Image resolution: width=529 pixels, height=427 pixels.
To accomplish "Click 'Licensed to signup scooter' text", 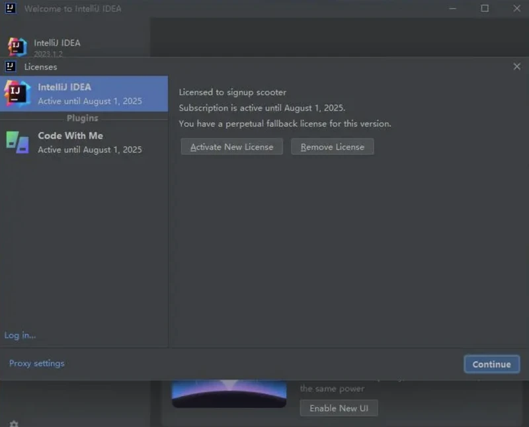I will point(233,92).
